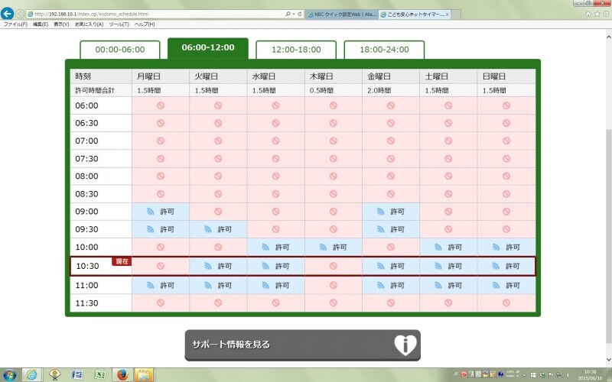Screen dimensions: 612x382
Task: Open address bar search dropdown arrow
Action: (x=294, y=14)
